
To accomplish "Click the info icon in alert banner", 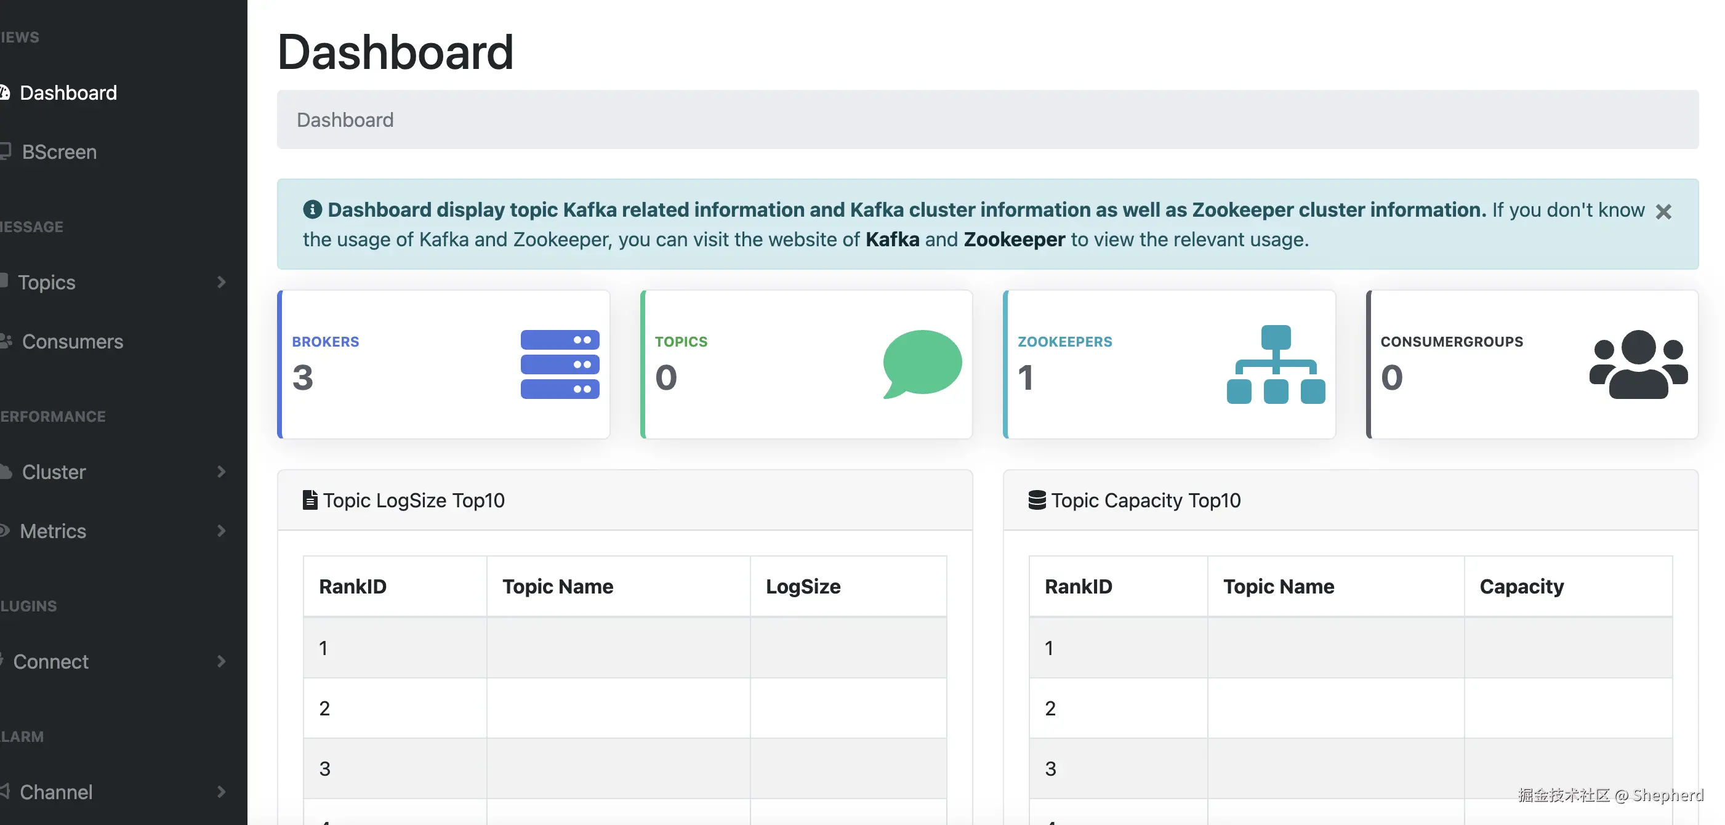I will click(x=312, y=209).
